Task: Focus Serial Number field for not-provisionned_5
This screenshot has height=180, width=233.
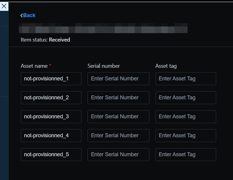Action: 118,154
